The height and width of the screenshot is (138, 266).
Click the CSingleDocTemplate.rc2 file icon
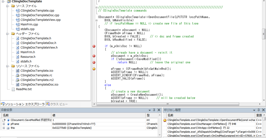[x=17, y=80]
